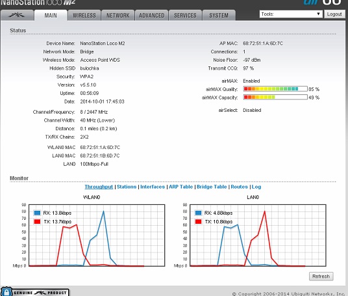
Task: Click LAN0 speed '100Mbps-Full'
Action: pyautogui.click(x=94, y=164)
